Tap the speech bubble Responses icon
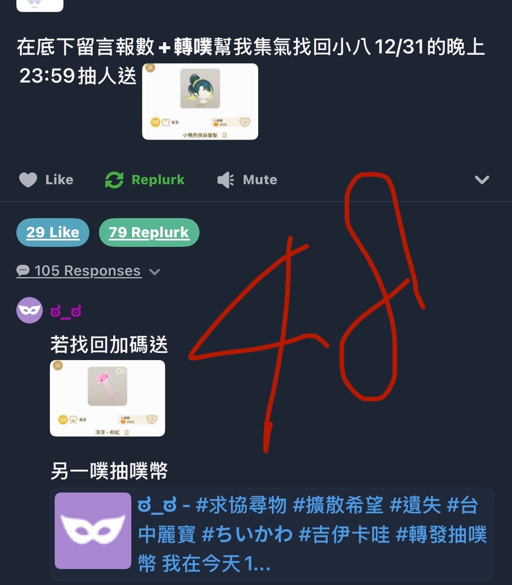The height and width of the screenshot is (585, 512). tap(23, 271)
